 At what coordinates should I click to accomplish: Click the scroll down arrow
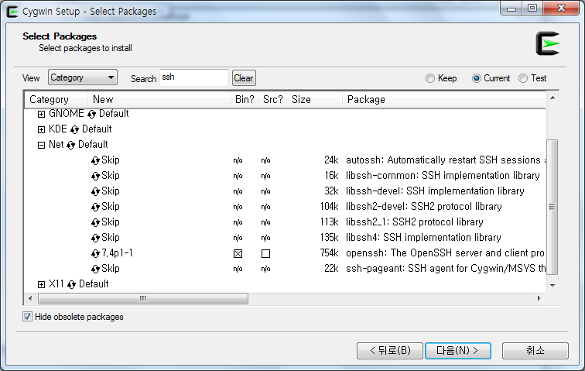point(552,286)
